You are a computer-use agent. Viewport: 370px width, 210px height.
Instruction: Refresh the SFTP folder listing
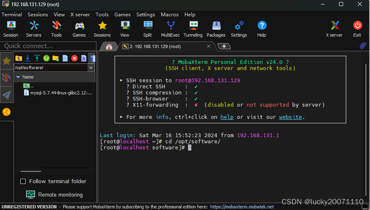tap(46, 58)
